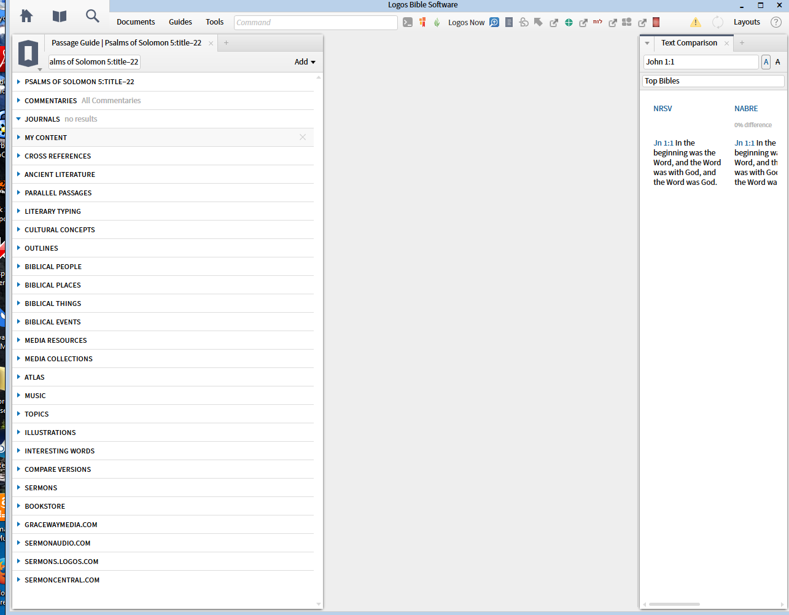Toggle the strikethrough A differences button

click(x=778, y=62)
